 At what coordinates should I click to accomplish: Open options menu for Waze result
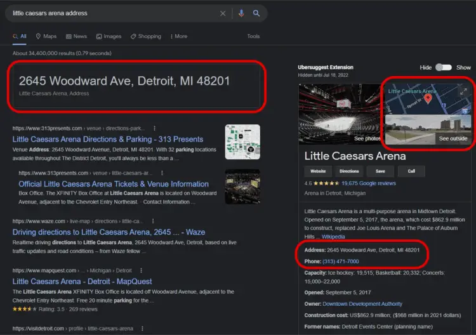click(x=153, y=221)
